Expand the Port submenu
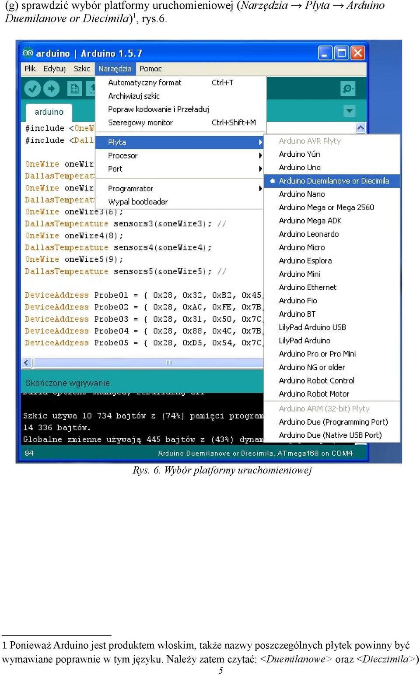 click(x=179, y=169)
